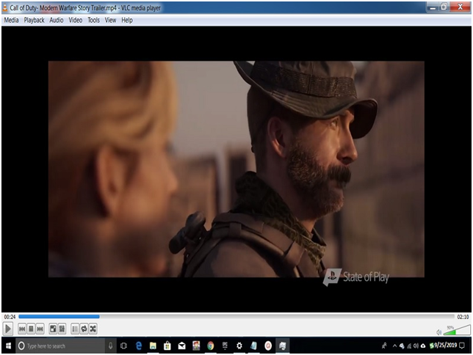Image resolution: width=473 pixels, height=355 pixels.
Task: Open the Video menu
Action: coord(76,21)
